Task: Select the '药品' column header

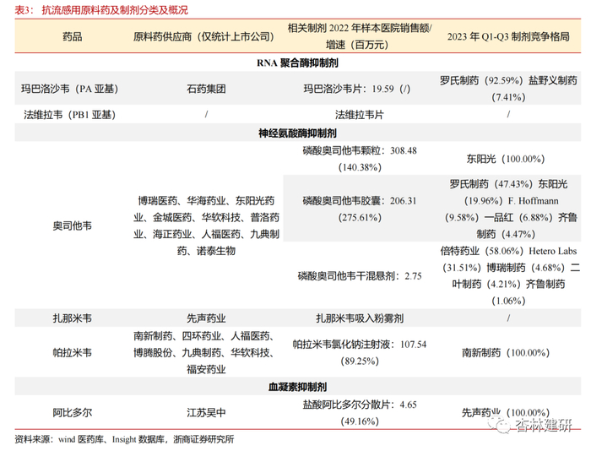Action: pos(72,36)
